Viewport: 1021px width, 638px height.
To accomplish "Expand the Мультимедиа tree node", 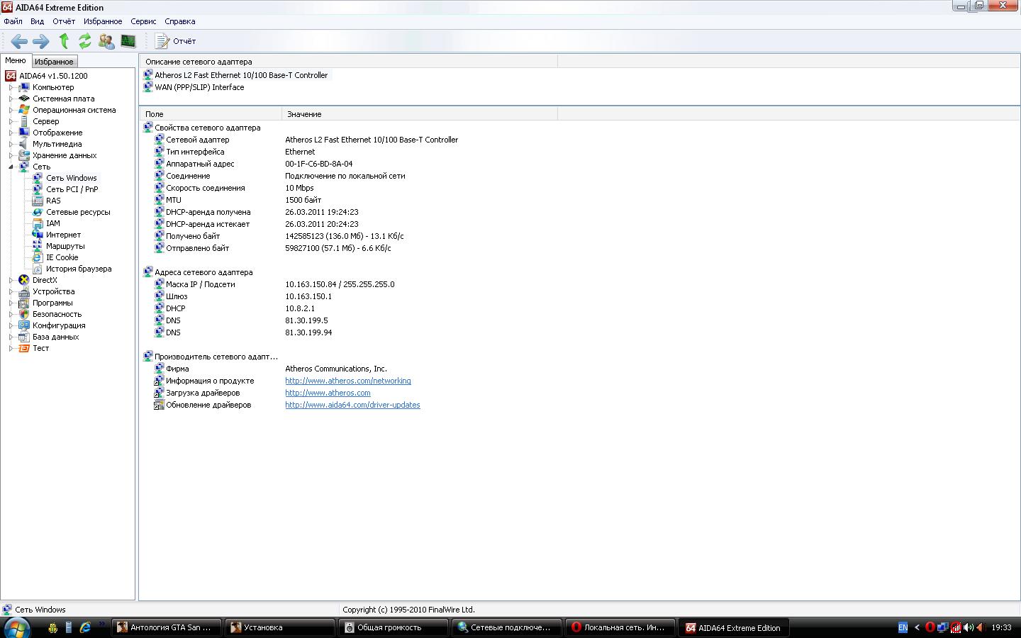I will coord(11,144).
